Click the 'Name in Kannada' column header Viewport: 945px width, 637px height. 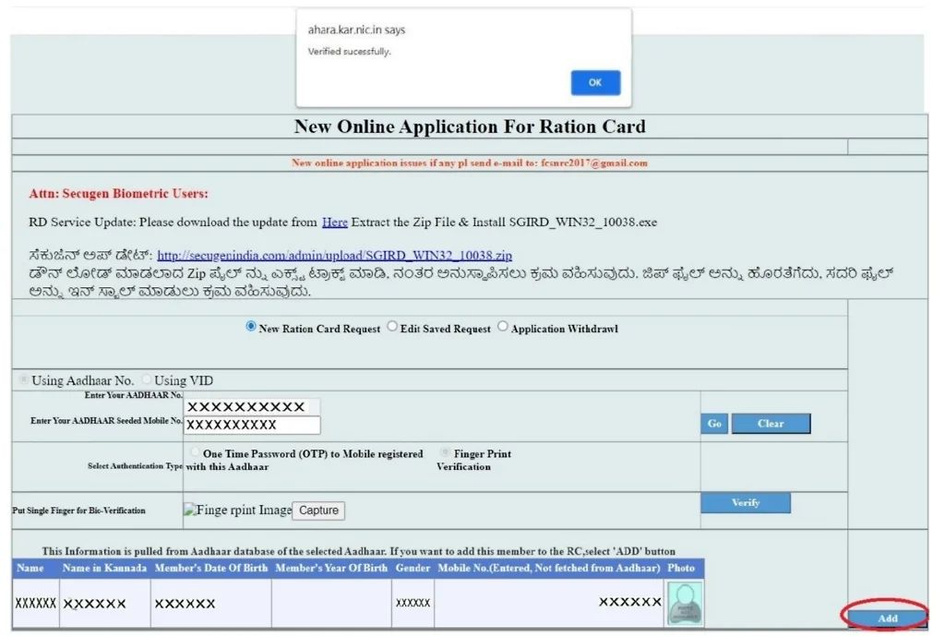[104, 568]
